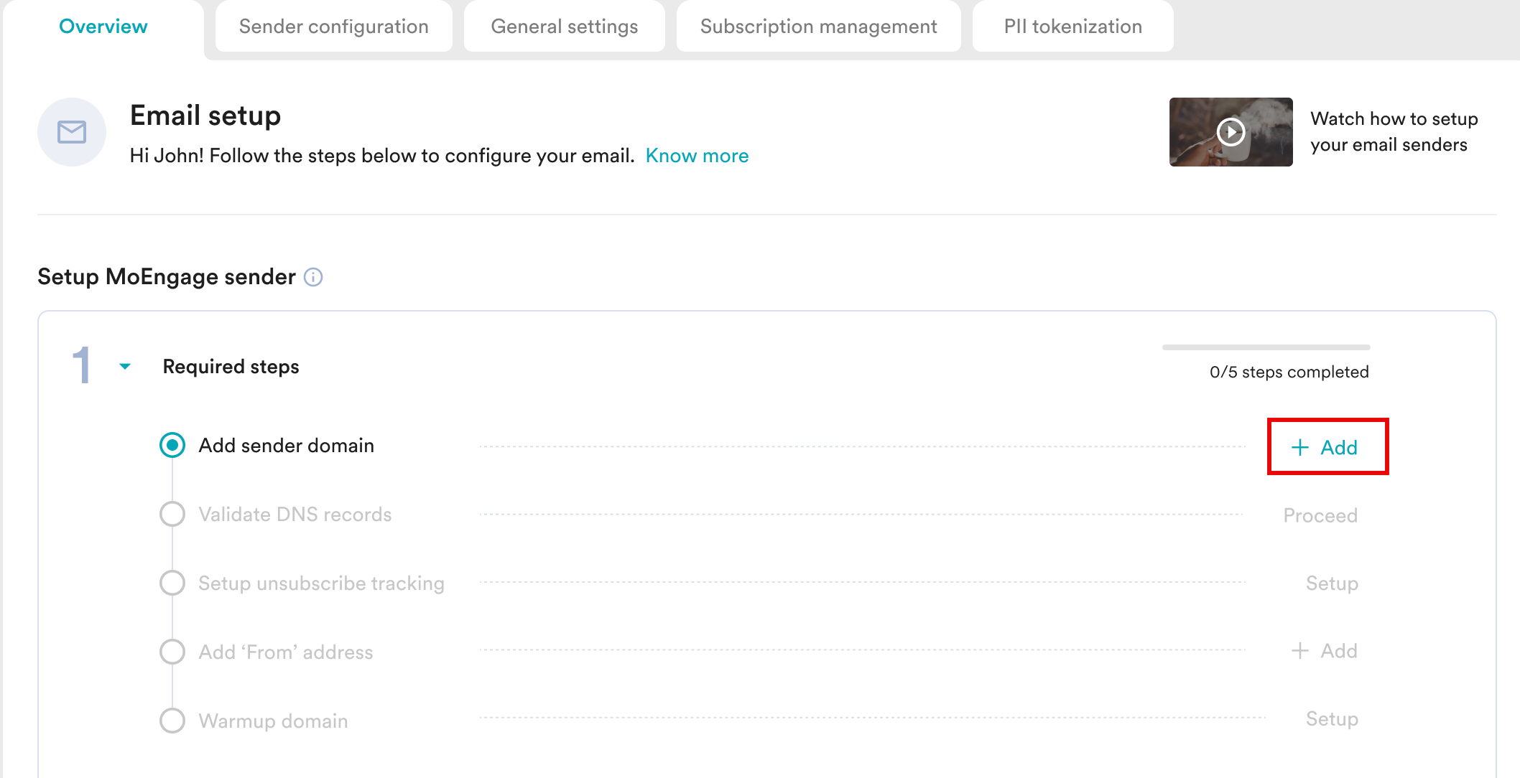
Task: Switch to the Sender configuration tab
Action: [x=333, y=27]
